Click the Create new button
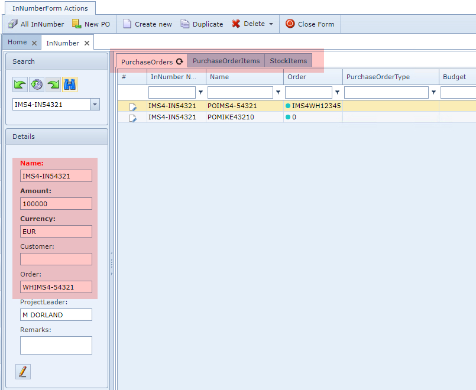The width and height of the screenshot is (476, 390). tap(147, 24)
